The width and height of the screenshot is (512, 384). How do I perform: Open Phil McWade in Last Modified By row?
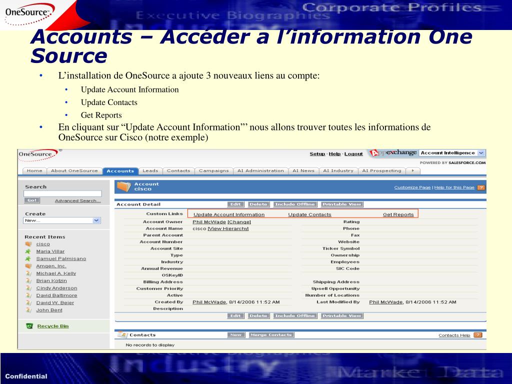(385, 302)
